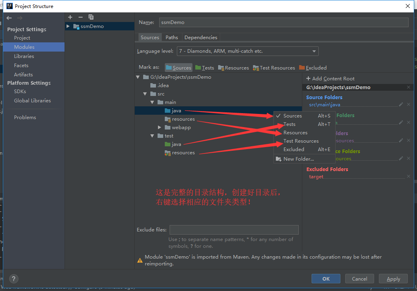
Task: Mark folder as Tests
Action: point(204,68)
